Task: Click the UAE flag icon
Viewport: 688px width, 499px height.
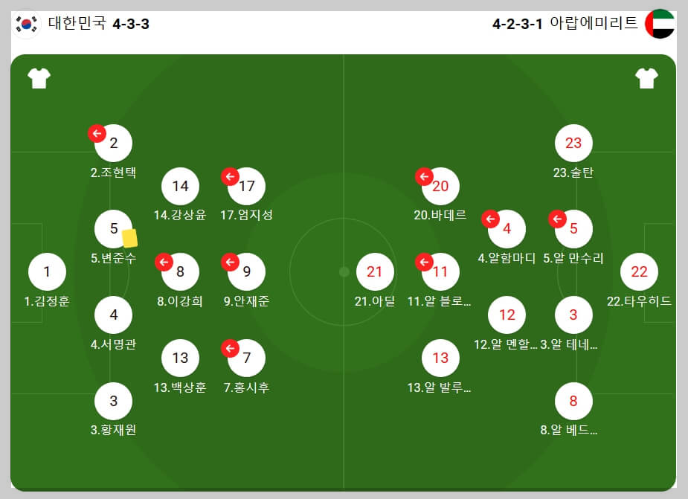Action: (x=662, y=22)
